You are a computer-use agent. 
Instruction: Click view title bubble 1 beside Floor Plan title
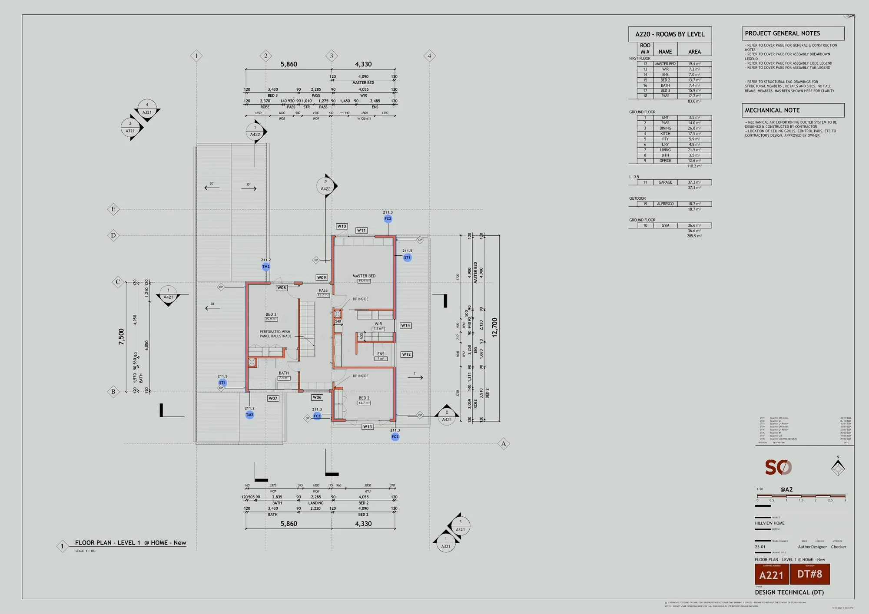coord(62,546)
